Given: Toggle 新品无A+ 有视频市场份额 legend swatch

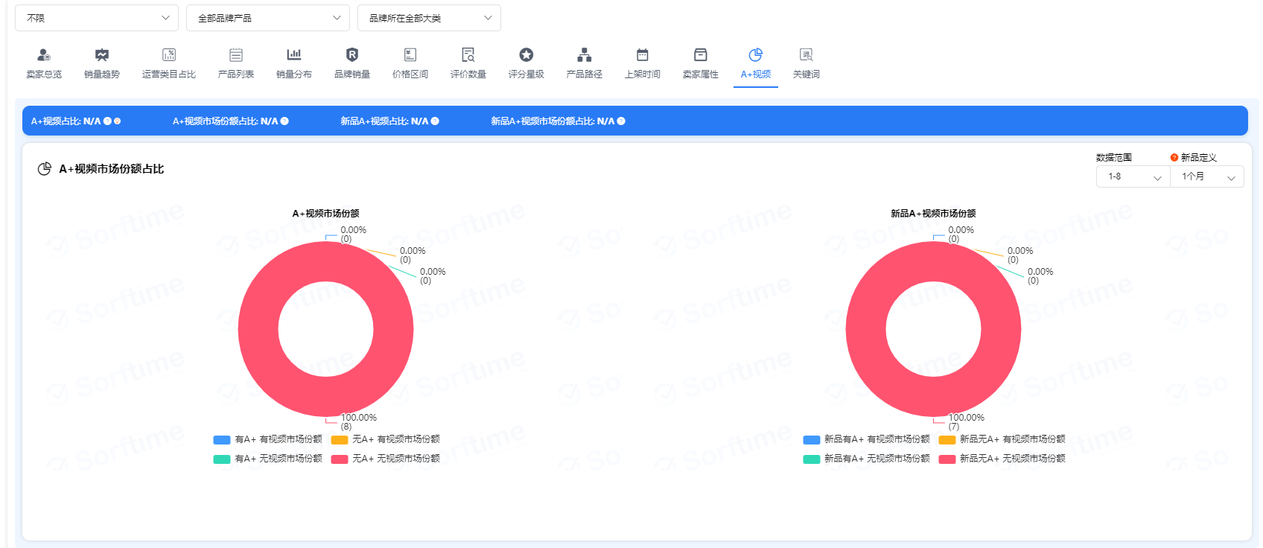Looking at the screenshot, I should coord(947,440).
